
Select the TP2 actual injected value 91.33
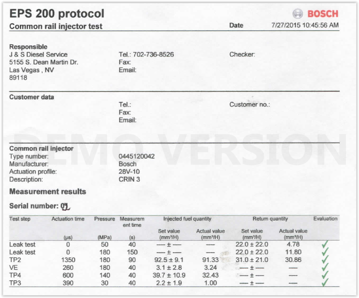(210, 260)
